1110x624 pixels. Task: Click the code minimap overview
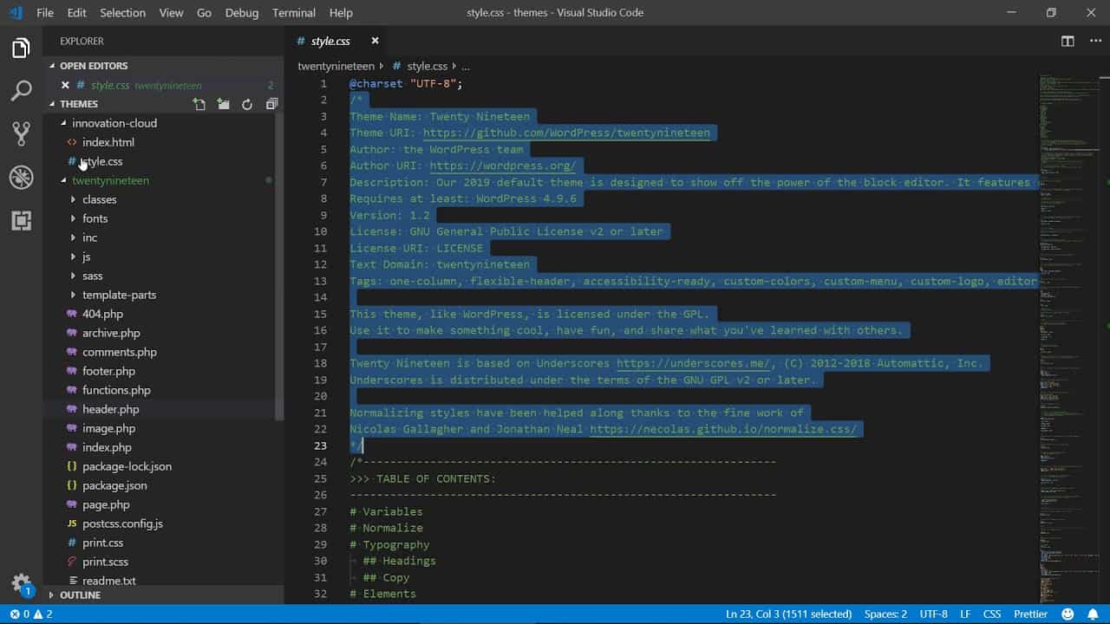coord(1069,338)
